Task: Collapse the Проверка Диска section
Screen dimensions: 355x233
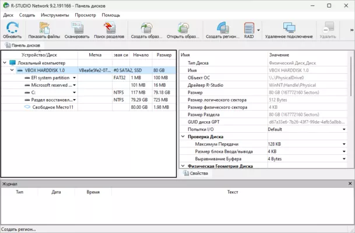Action: (x=183, y=136)
